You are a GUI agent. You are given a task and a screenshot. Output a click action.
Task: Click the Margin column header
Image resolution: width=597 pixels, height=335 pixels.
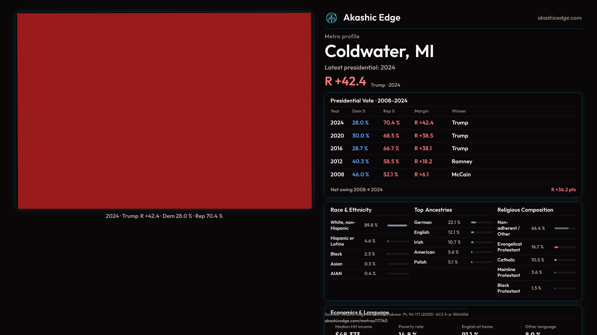click(x=421, y=111)
